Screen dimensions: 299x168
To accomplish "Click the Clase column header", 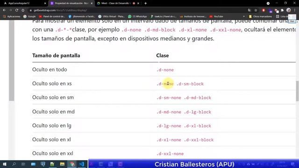I will pyautogui.click(x=163, y=56).
